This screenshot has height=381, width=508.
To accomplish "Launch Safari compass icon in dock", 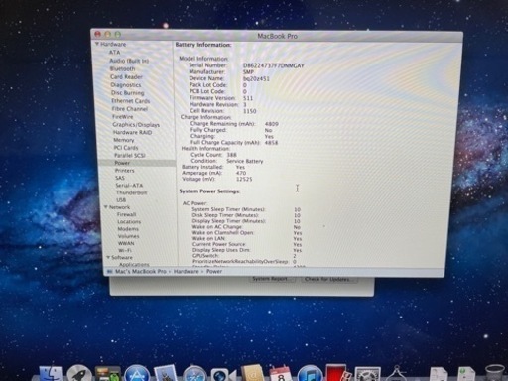I will (x=194, y=374).
